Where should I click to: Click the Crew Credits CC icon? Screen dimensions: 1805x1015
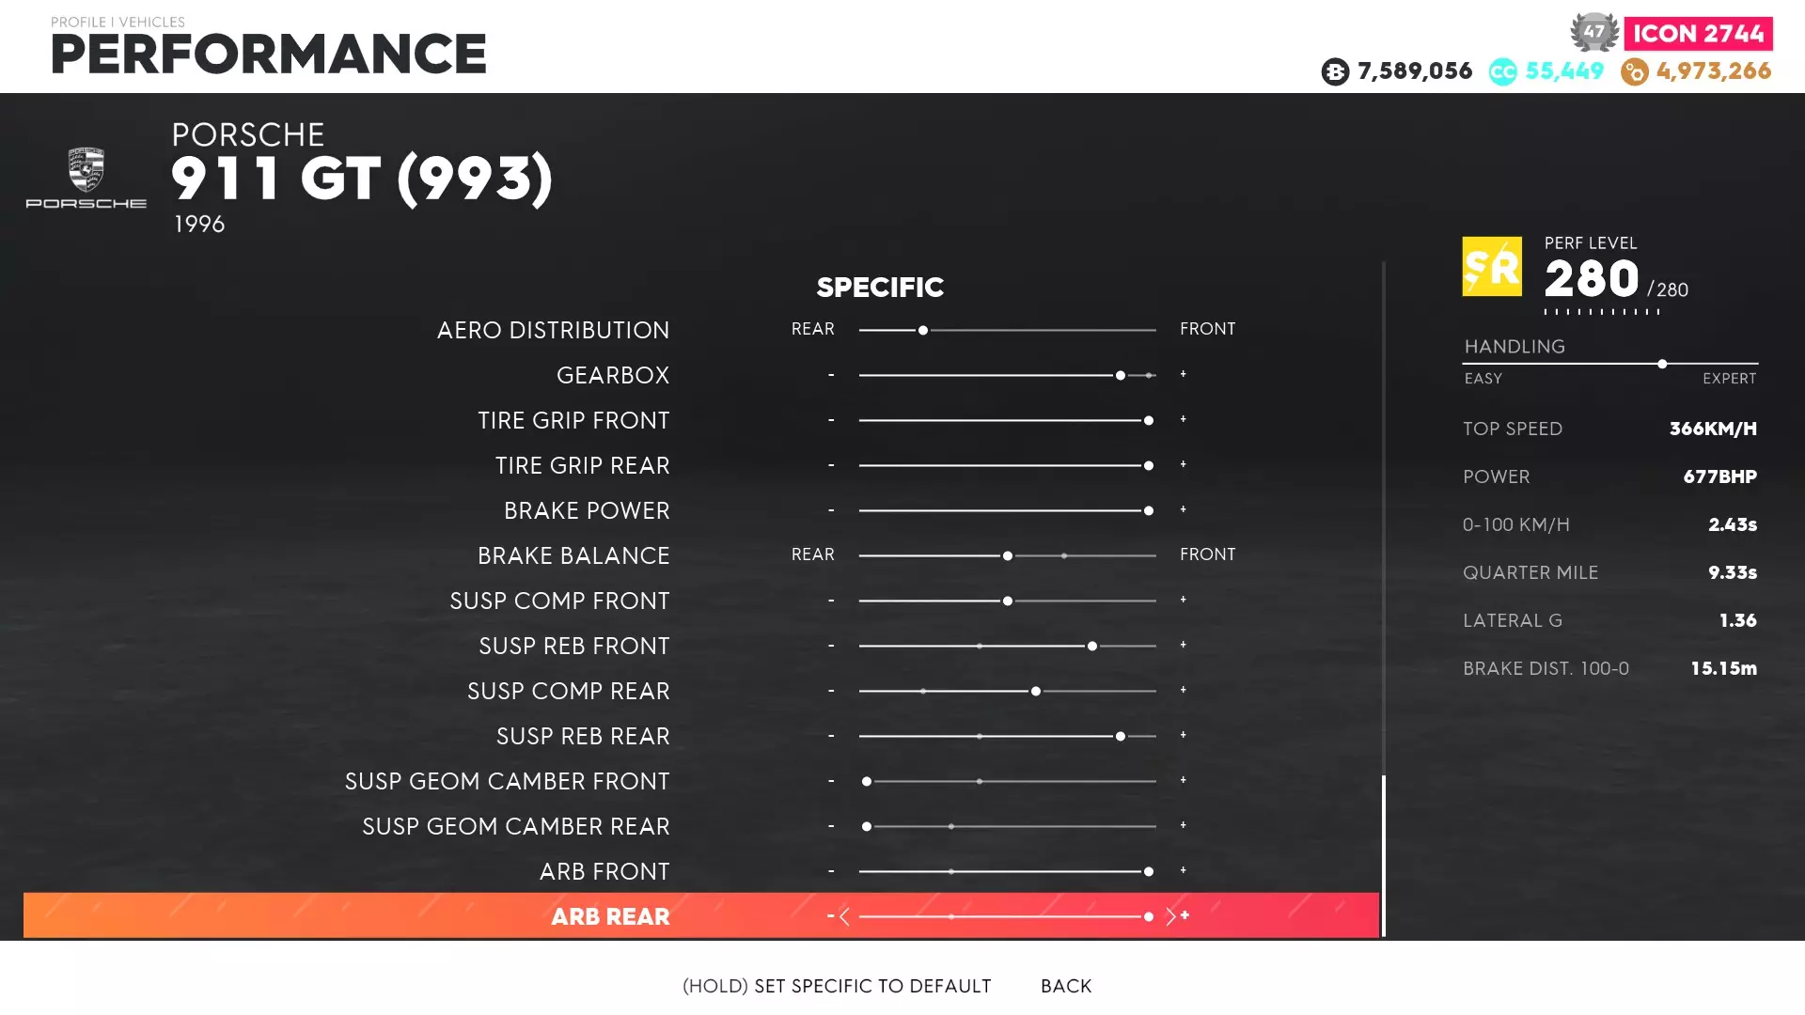[x=1502, y=71]
